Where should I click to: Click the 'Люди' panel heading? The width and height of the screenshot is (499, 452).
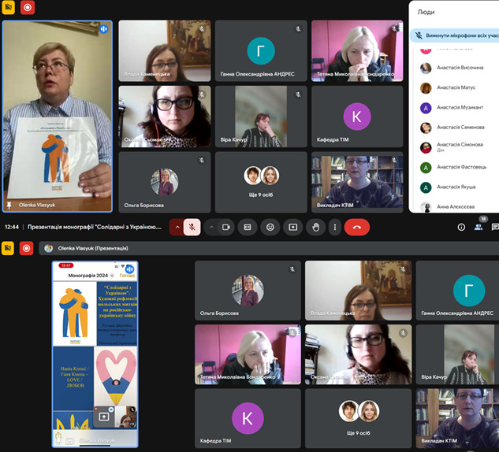click(426, 12)
